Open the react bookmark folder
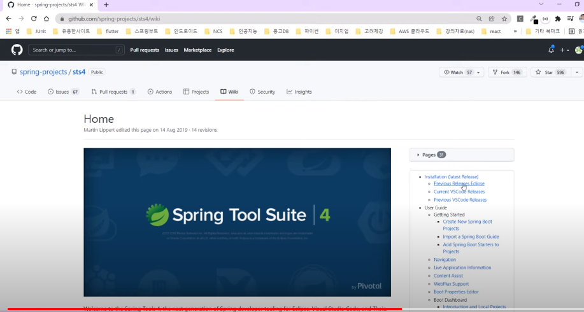The image size is (584, 312). tap(491, 31)
